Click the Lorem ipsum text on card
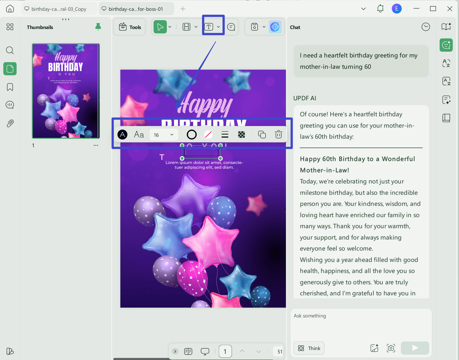Viewport: 459px width, 360px height. 204,165
